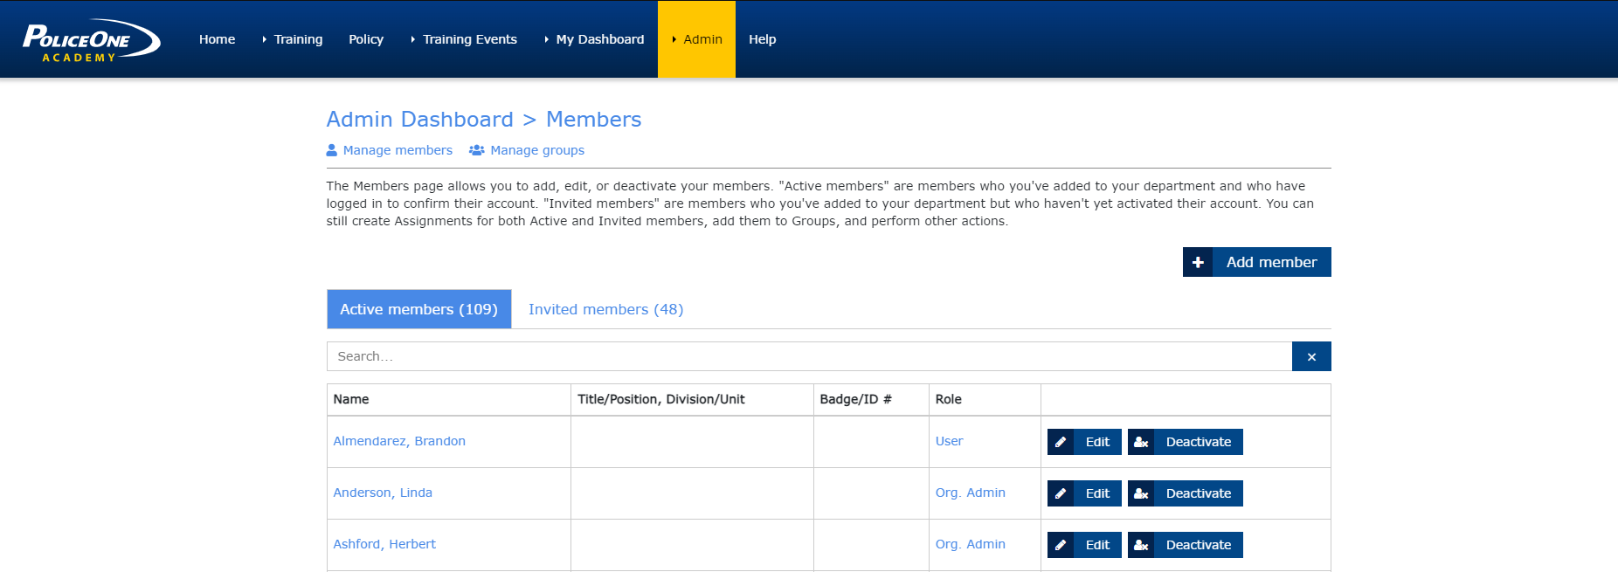Sort by the Name column header
This screenshot has height=572, width=1618.
click(x=351, y=399)
